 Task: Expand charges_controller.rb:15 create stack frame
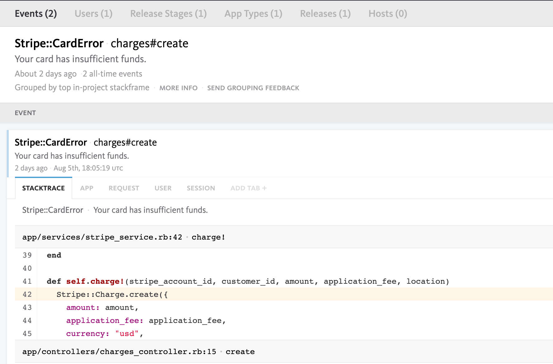(x=284, y=352)
